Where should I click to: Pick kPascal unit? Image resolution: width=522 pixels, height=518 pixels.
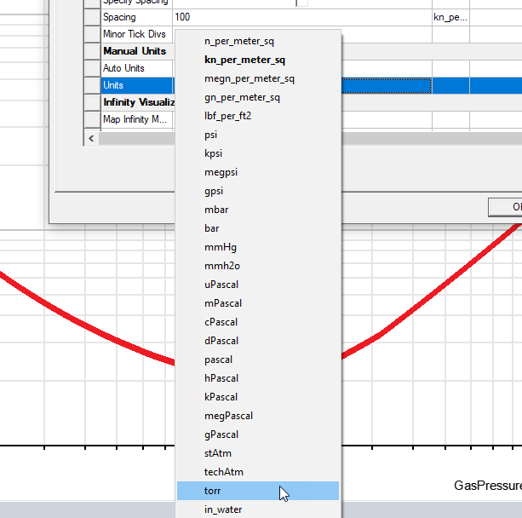pyautogui.click(x=258, y=397)
